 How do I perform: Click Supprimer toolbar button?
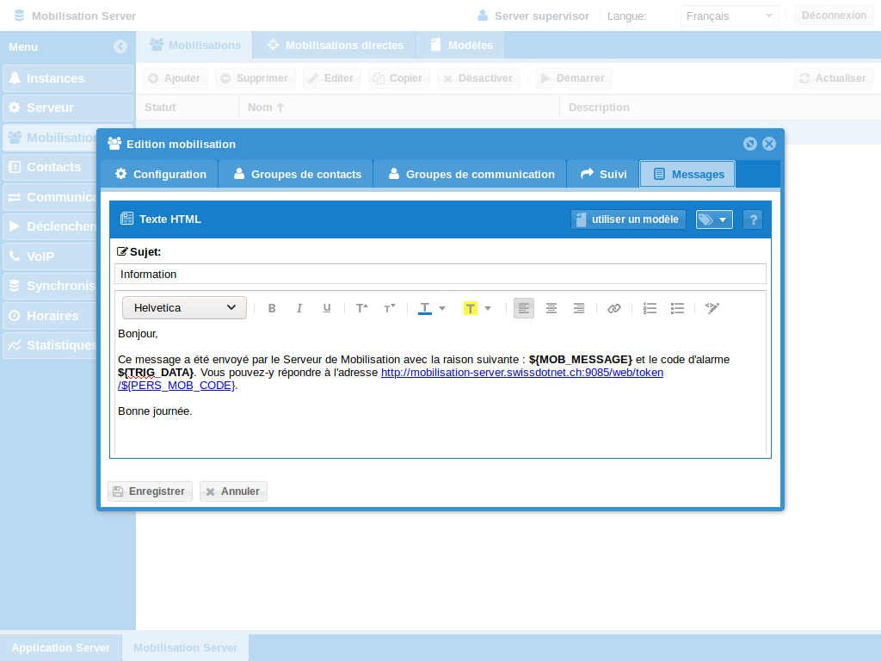coord(255,78)
